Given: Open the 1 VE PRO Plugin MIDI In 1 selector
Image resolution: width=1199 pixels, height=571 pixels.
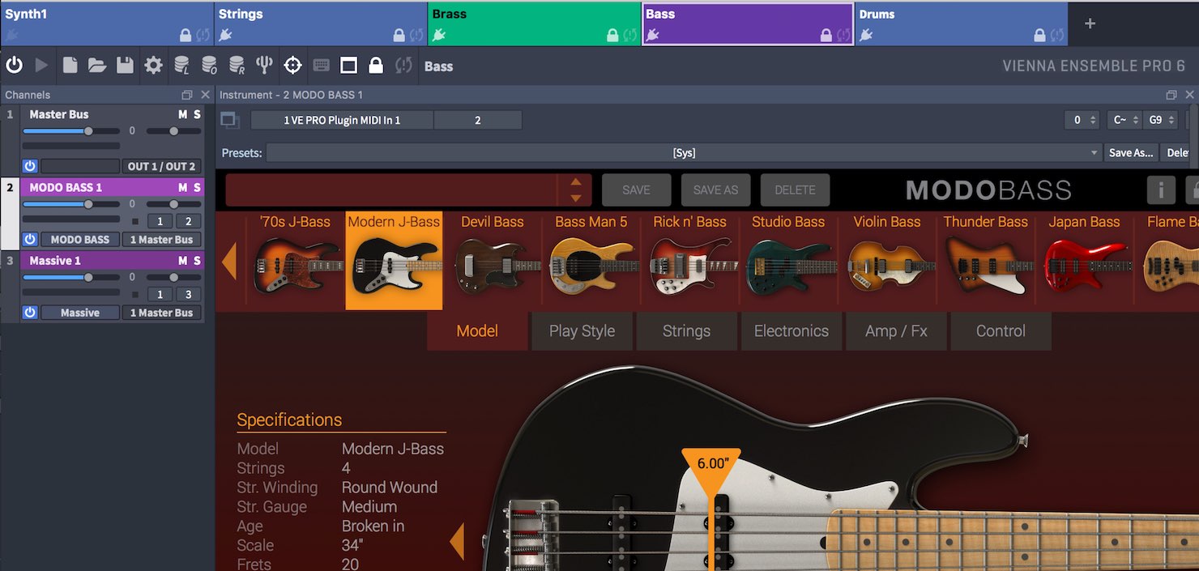Looking at the screenshot, I should (342, 120).
